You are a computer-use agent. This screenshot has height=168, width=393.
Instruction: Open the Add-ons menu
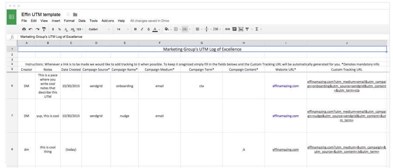[x=108, y=21]
